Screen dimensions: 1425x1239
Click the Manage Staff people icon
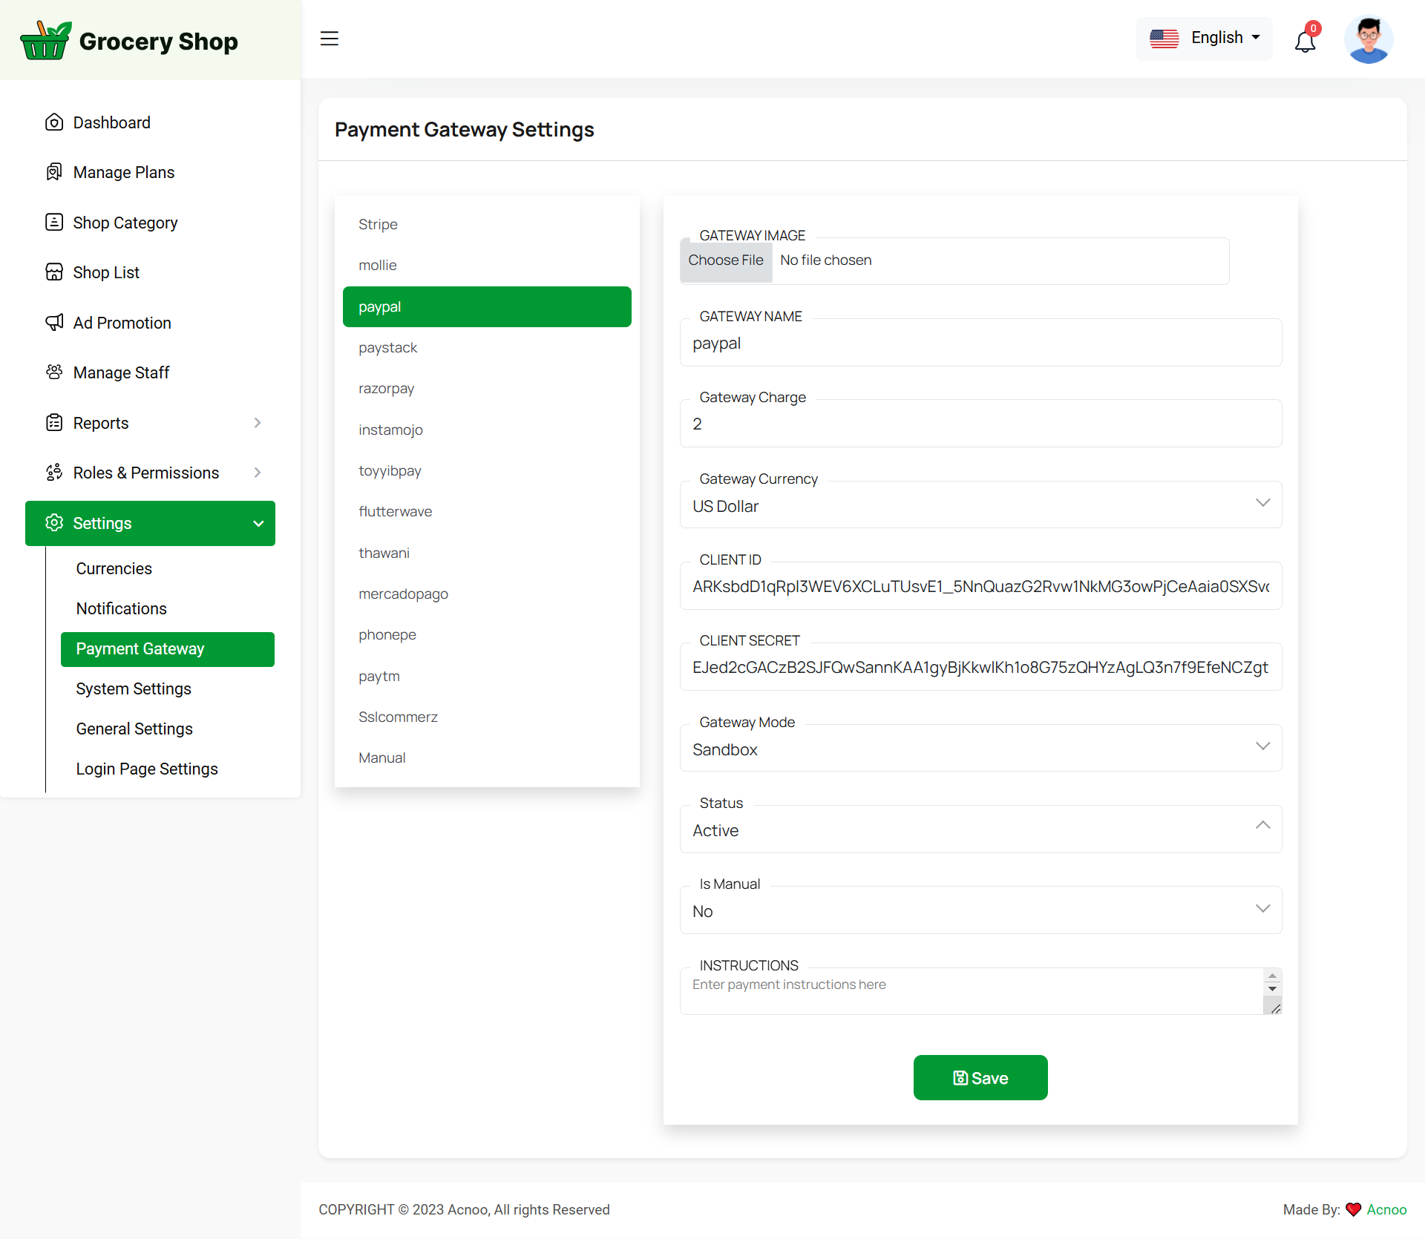(x=54, y=372)
